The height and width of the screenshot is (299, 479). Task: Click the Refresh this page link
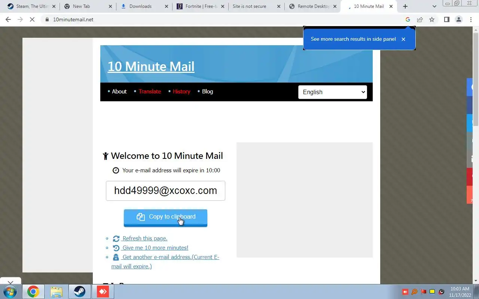point(144,238)
